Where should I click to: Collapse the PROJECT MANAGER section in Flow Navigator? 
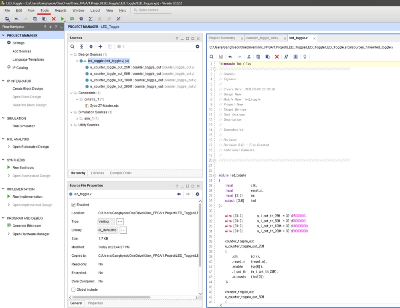click(3, 35)
